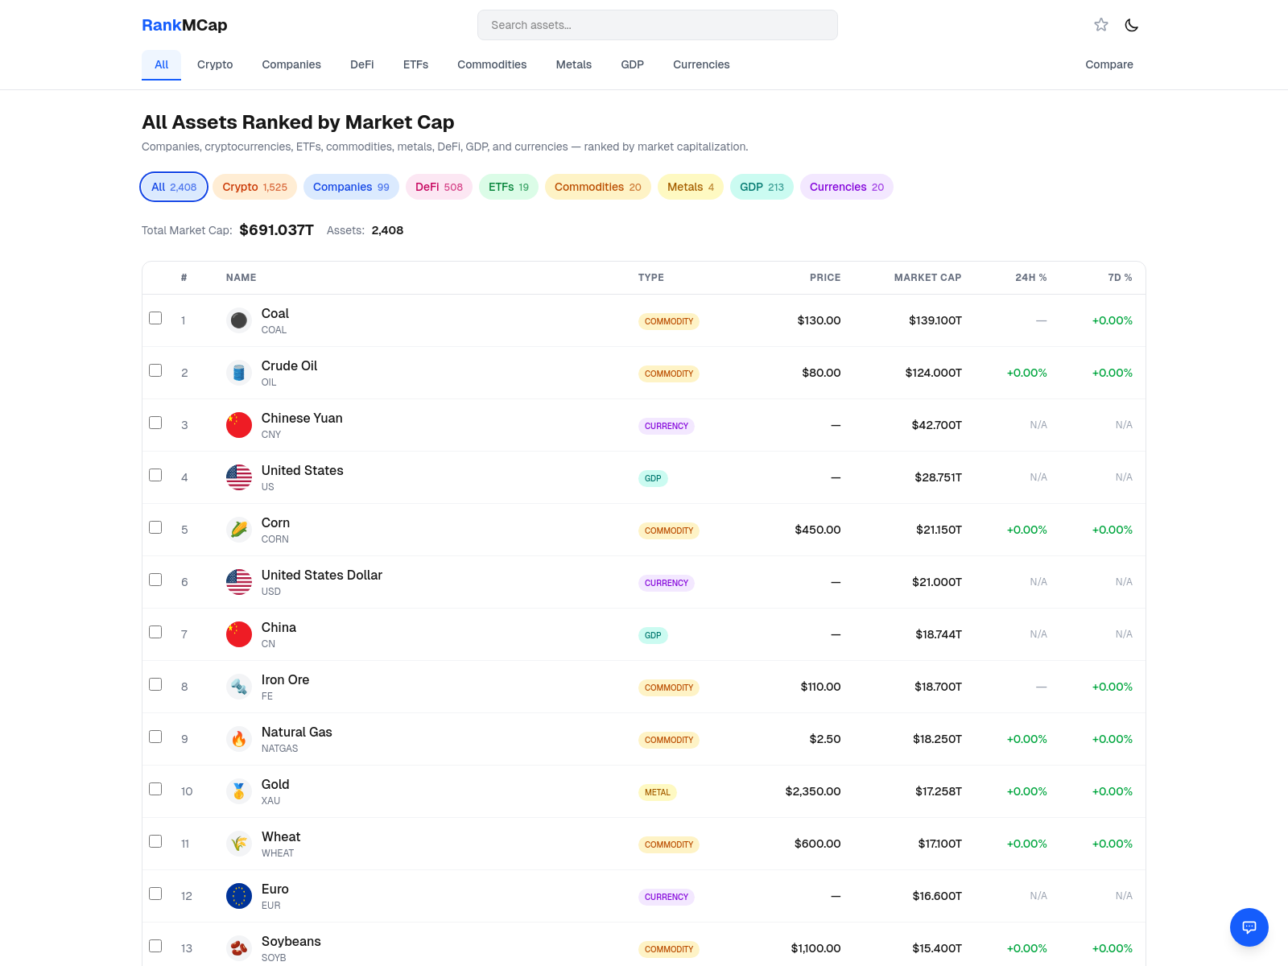Open the Commodities navigation tab
This screenshot has height=966, width=1288.
[492, 64]
